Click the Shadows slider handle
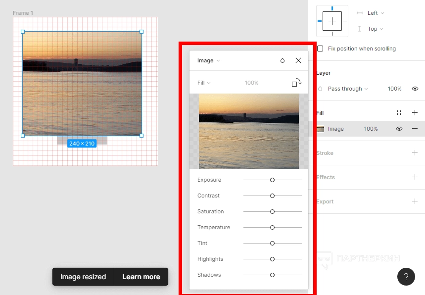 click(x=273, y=275)
